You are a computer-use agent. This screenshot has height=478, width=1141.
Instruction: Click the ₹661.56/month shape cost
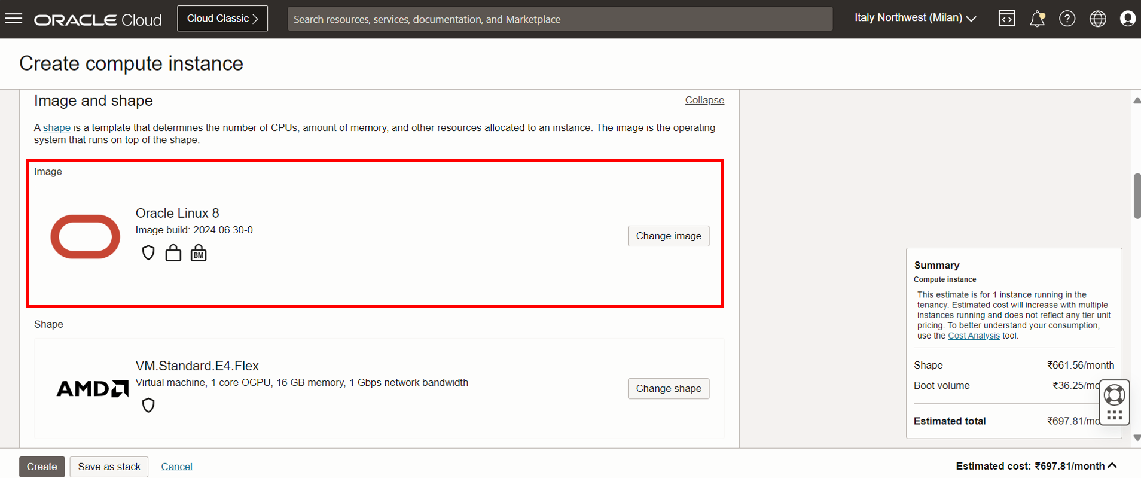(1081, 365)
